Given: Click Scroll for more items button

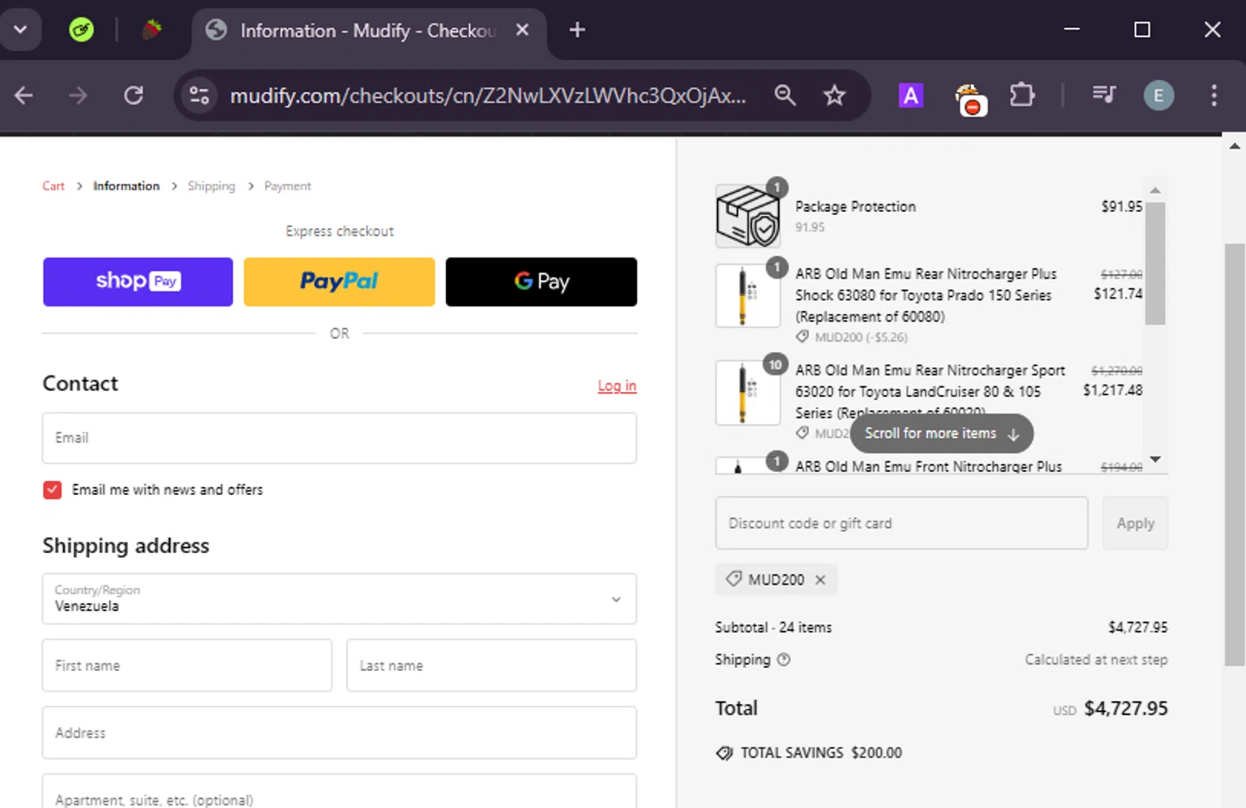Looking at the screenshot, I should (941, 433).
